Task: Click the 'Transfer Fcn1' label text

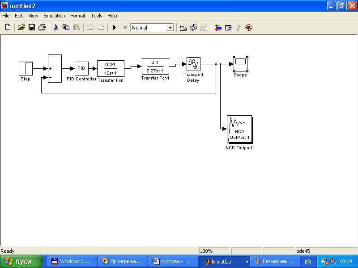Action: click(x=155, y=78)
